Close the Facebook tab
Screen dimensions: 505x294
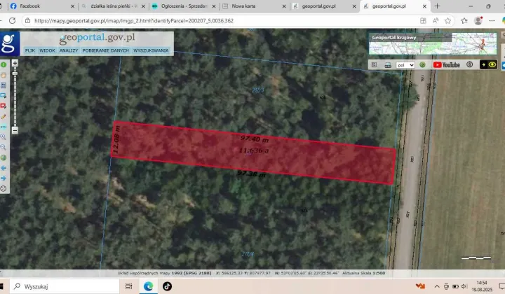click(x=72, y=6)
